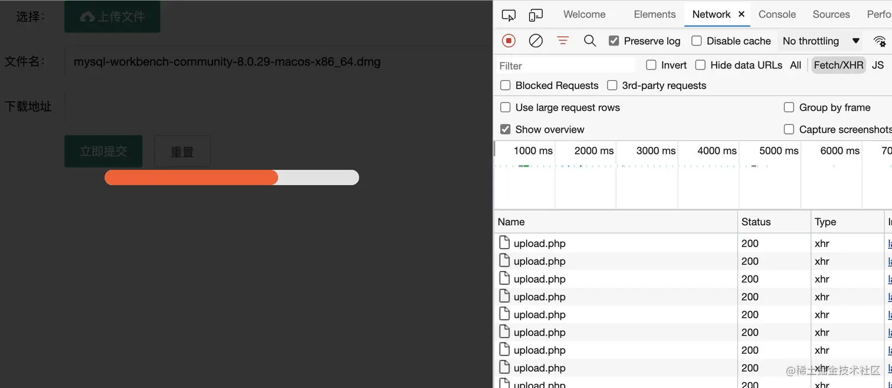Click the 文件名 filename input field

tap(278, 61)
